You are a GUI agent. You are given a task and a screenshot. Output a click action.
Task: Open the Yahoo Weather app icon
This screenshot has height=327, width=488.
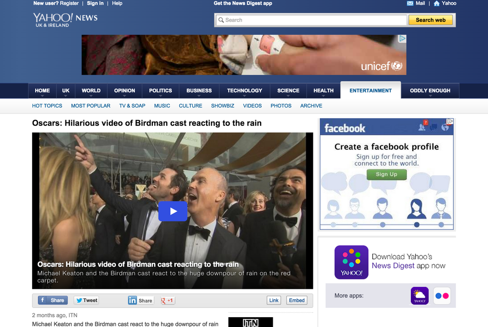click(x=420, y=296)
